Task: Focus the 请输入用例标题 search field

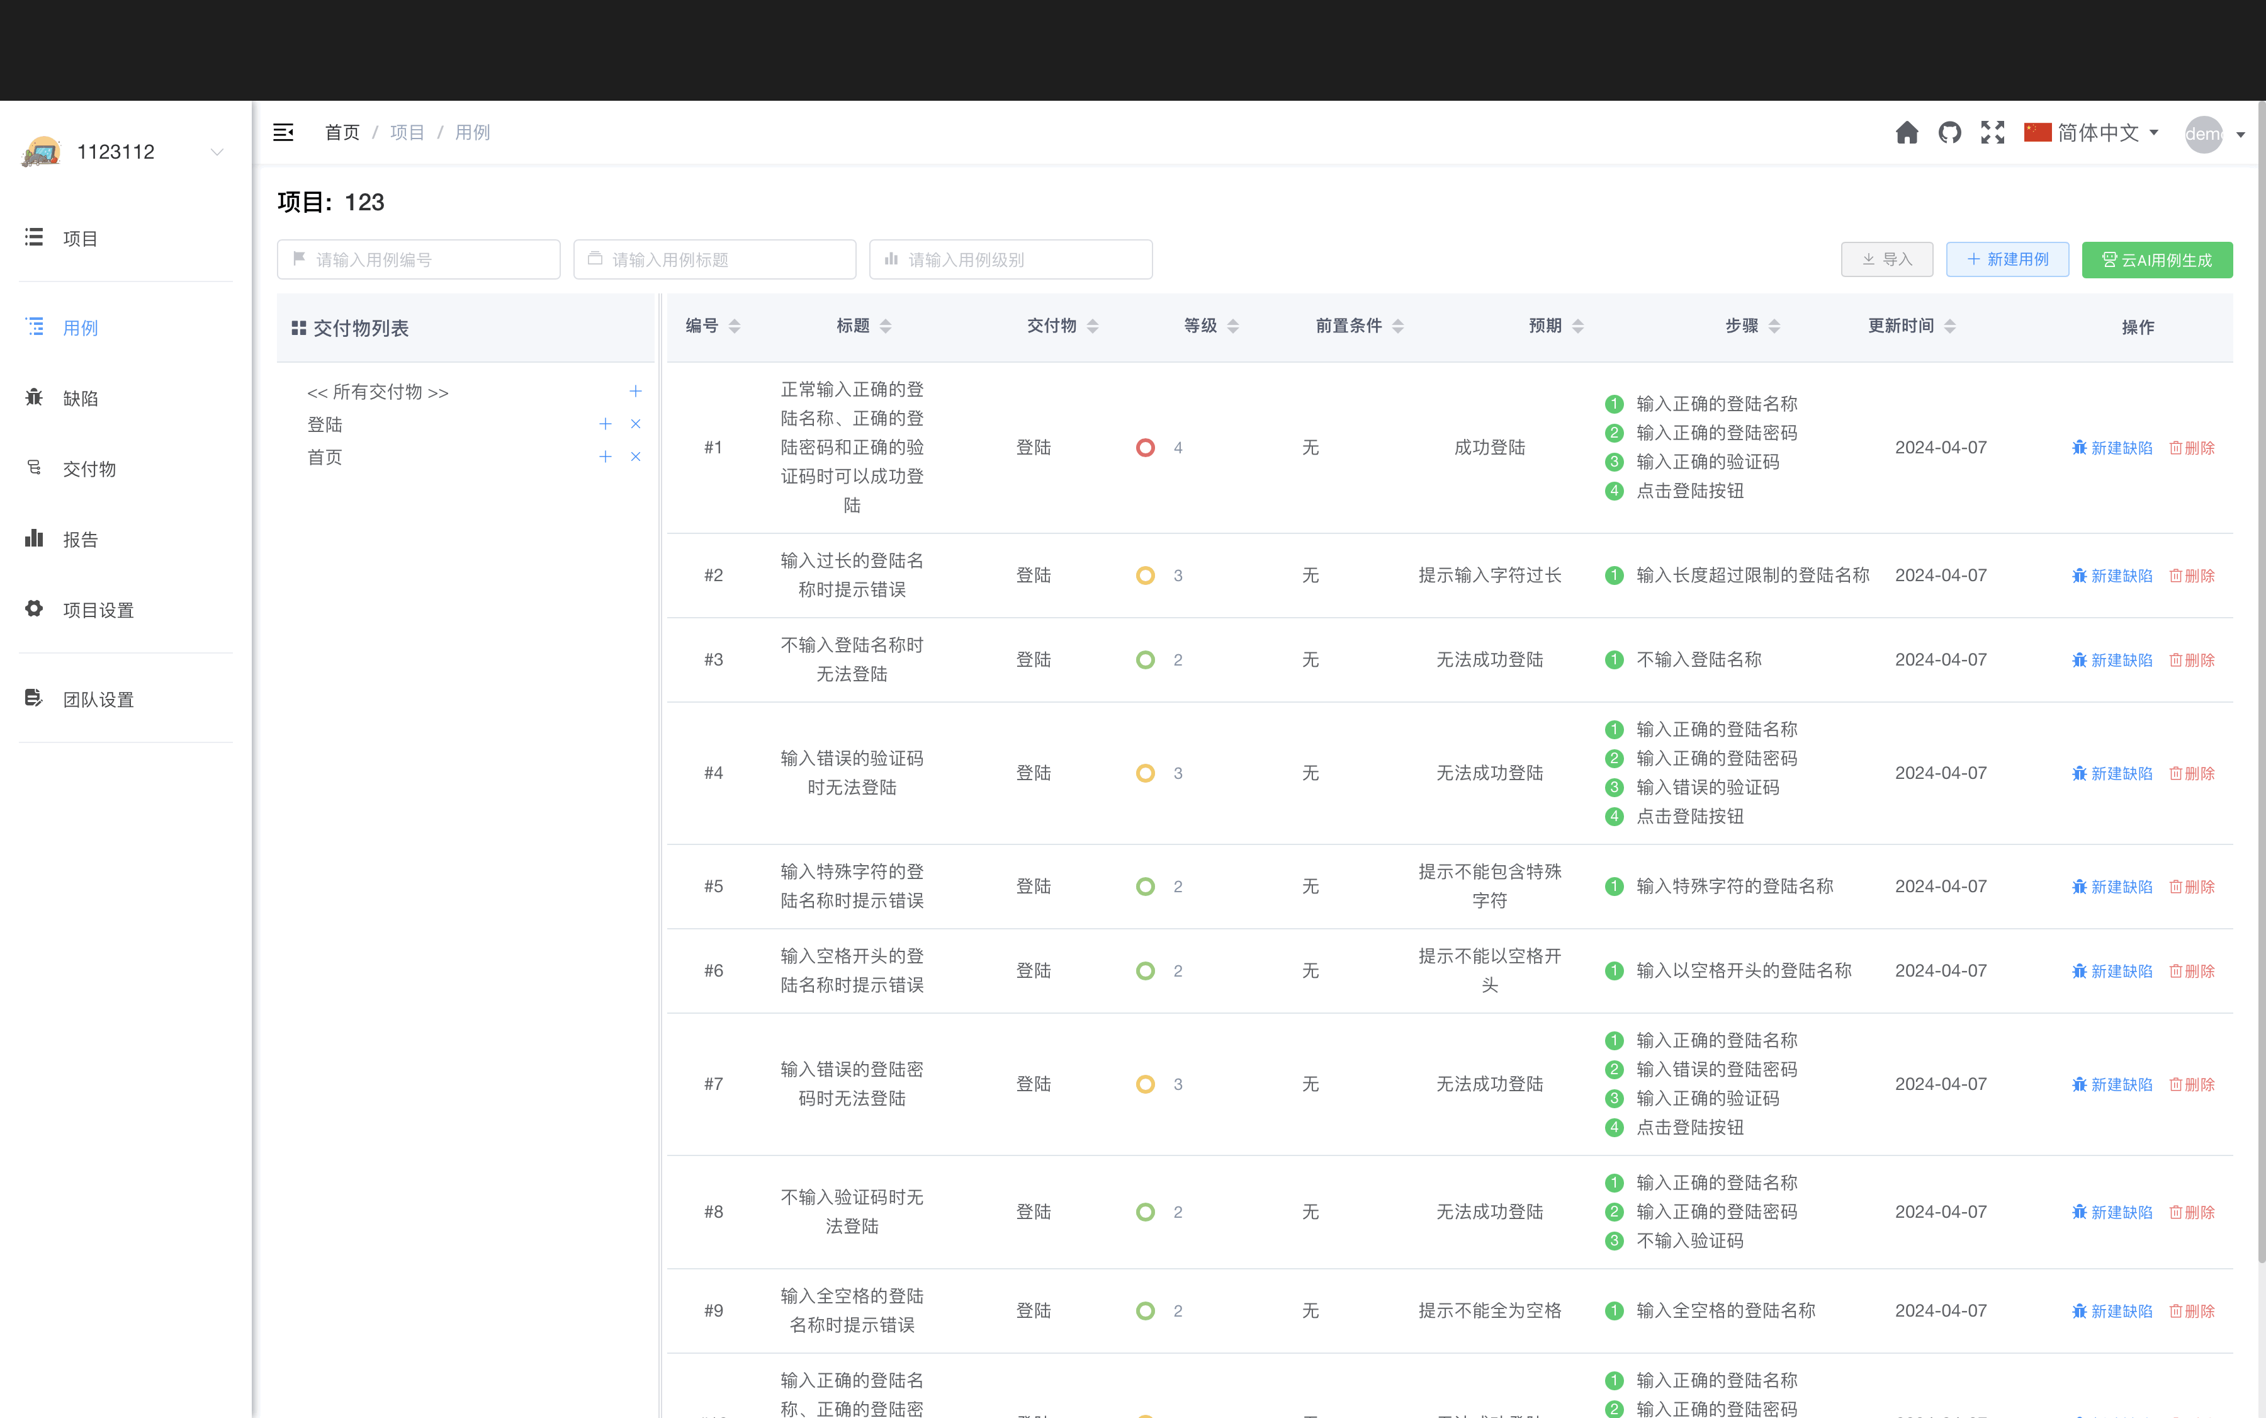Action: click(714, 260)
